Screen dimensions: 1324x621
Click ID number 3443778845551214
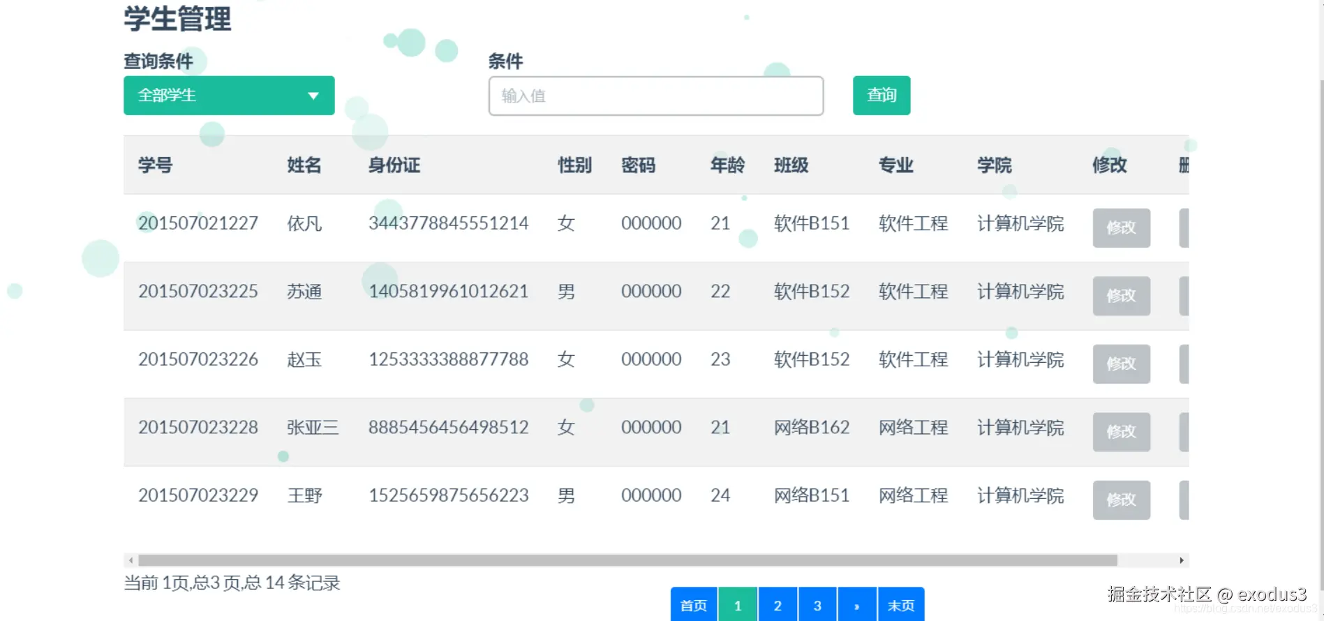tap(449, 223)
